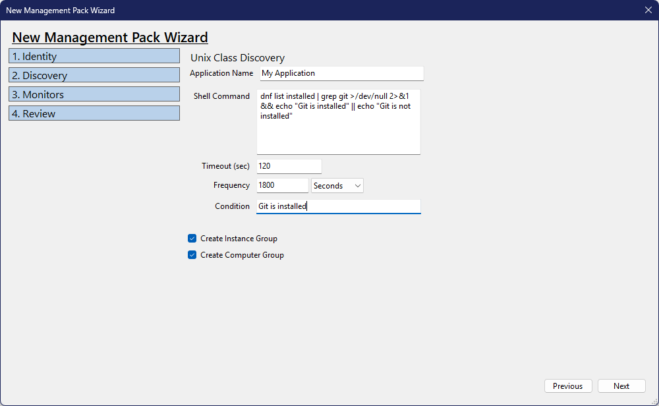Click the Unix Class Discovery heading
This screenshot has height=406, width=659.
click(237, 58)
